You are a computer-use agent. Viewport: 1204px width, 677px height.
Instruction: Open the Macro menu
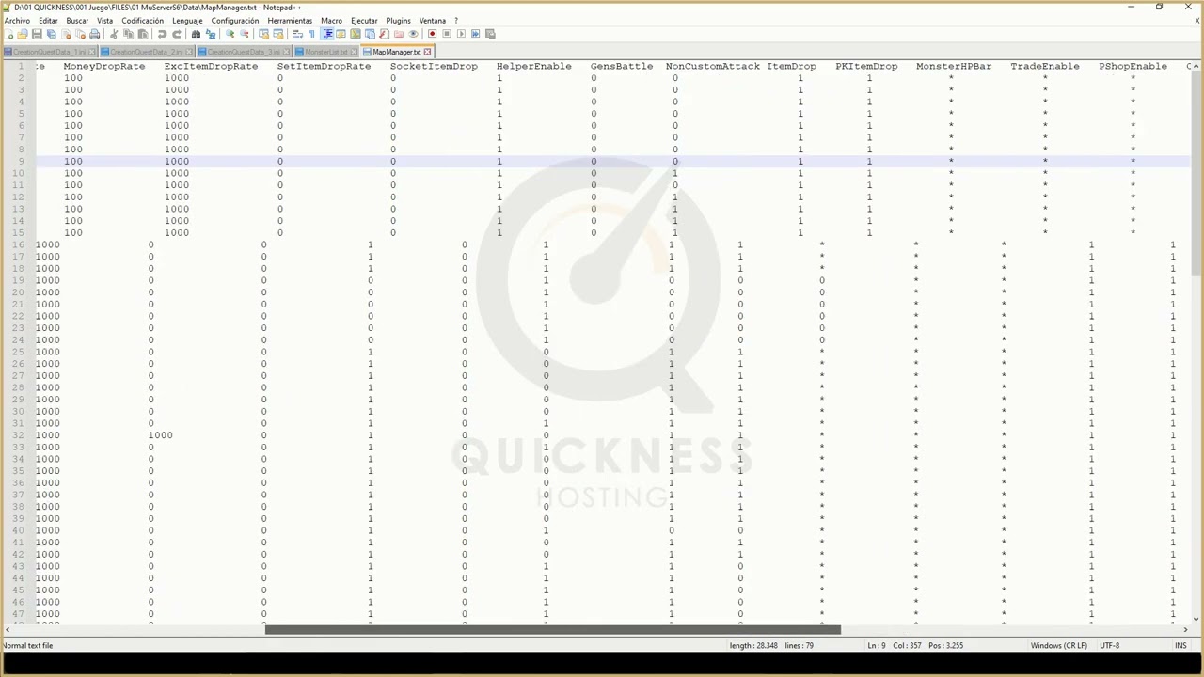(x=331, y=21)
